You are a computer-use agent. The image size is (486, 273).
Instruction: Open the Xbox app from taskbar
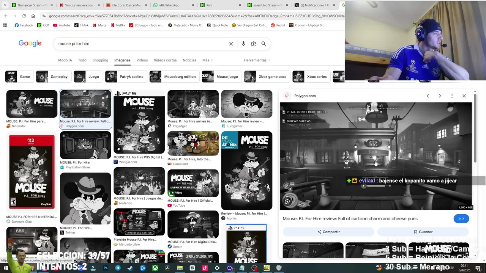pos(155,268)
